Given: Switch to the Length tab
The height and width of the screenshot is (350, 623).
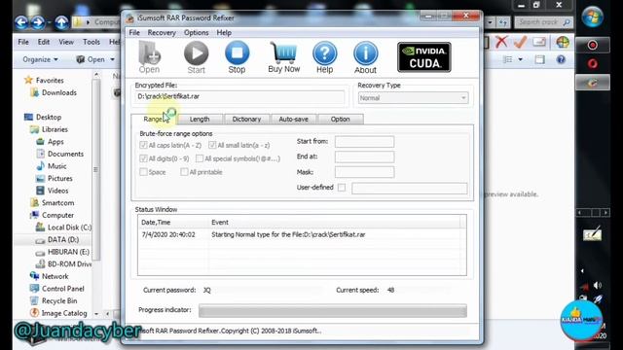Looking at the screenshot, I should (200, 119).
